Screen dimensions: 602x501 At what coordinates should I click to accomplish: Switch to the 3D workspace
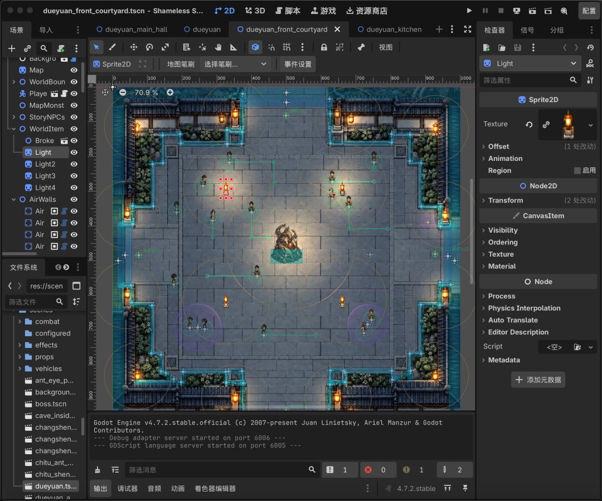[x=255, y=11]
